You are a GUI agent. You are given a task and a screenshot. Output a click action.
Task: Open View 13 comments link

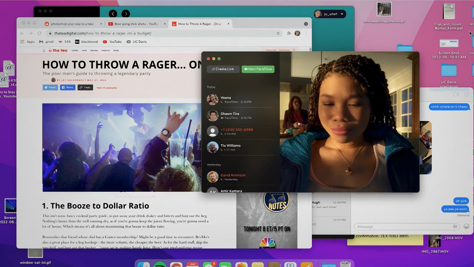pyautogui.click(x=107, y=88)
